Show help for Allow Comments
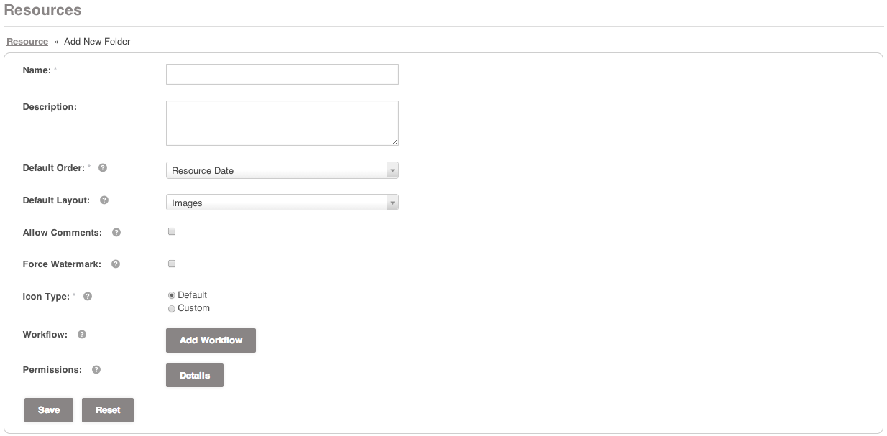The width and height of the screenshot is (887, 436). pyautogui.click(x=116, y=233)
